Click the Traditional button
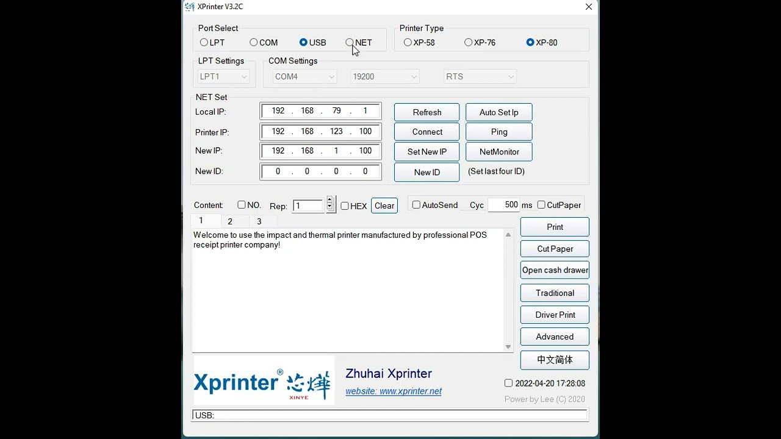 coord(555,293)
